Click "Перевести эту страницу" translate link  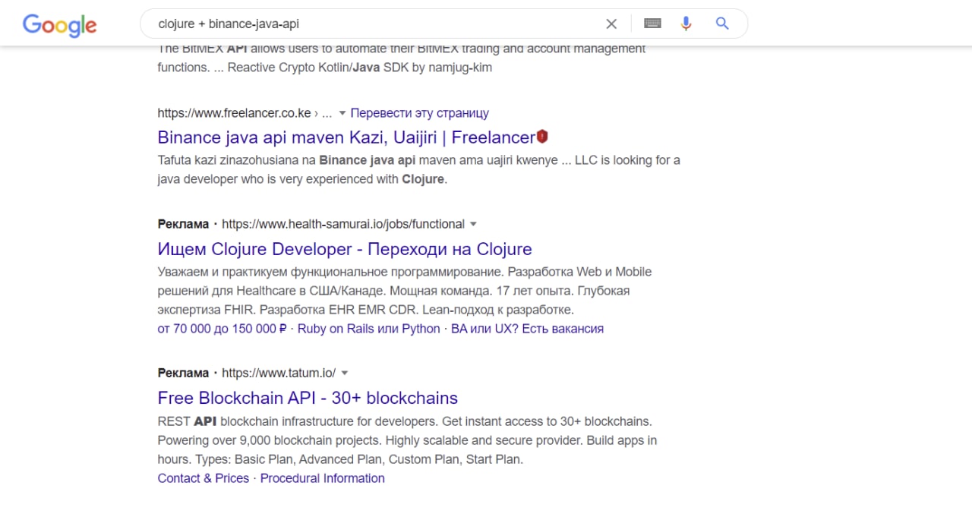[419, 113]
